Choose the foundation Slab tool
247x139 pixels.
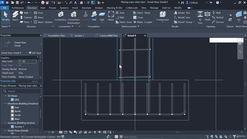[102, 17]
